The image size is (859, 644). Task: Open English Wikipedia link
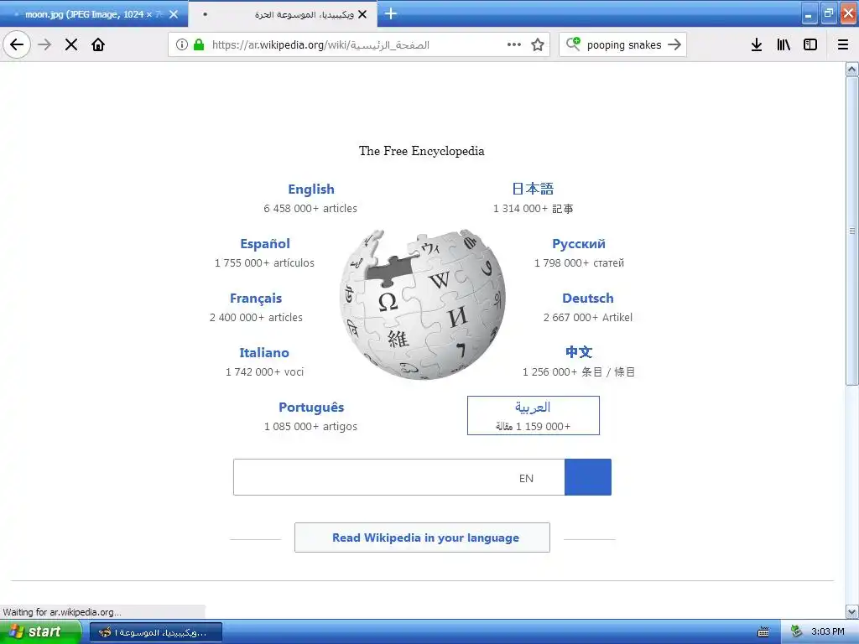(x=311, y=189)
